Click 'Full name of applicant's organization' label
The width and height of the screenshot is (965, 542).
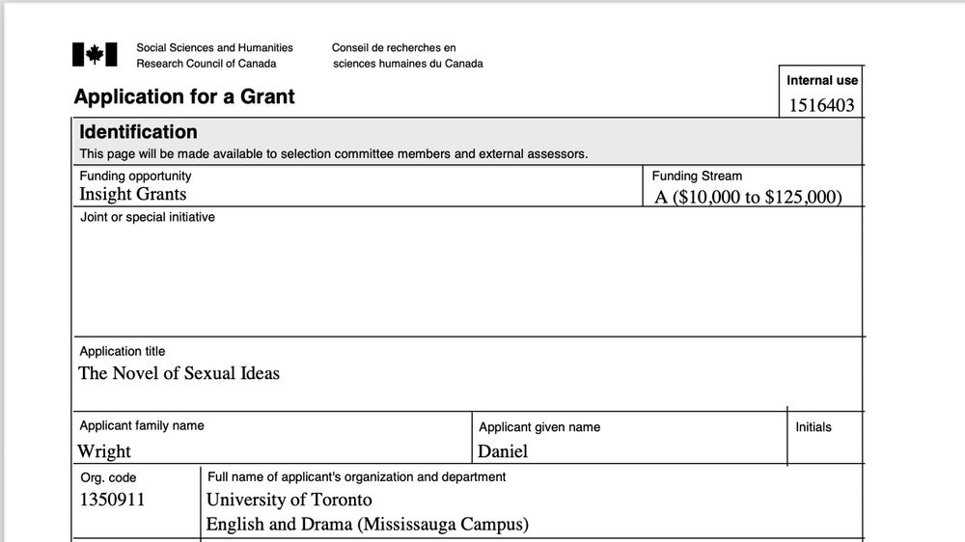(x=356, y=476)
